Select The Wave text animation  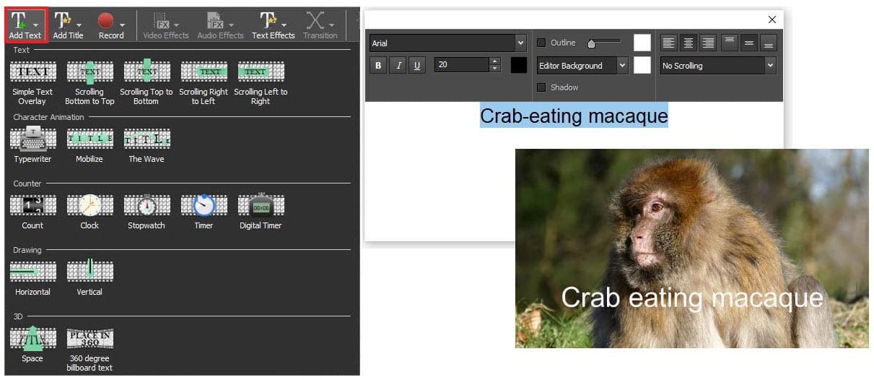click(147, 139)
